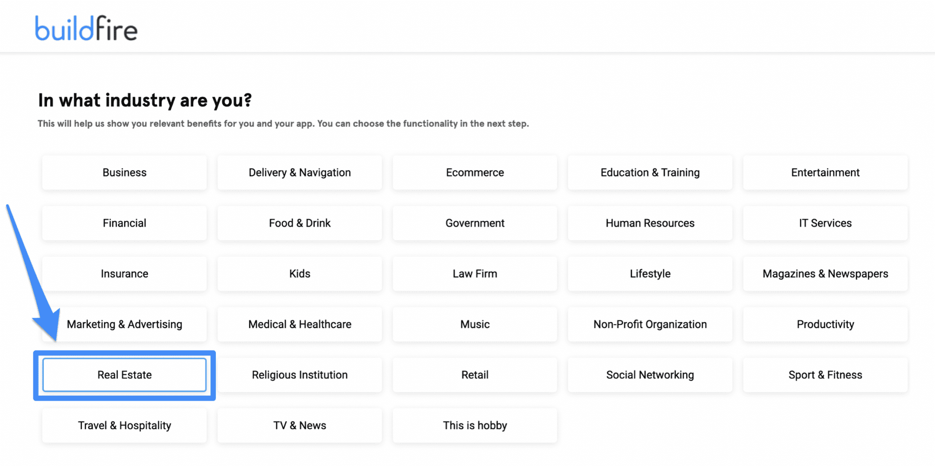The image size is (935, 466).
Task: Select Travel & Hospitality option
Action: (124, 425)
